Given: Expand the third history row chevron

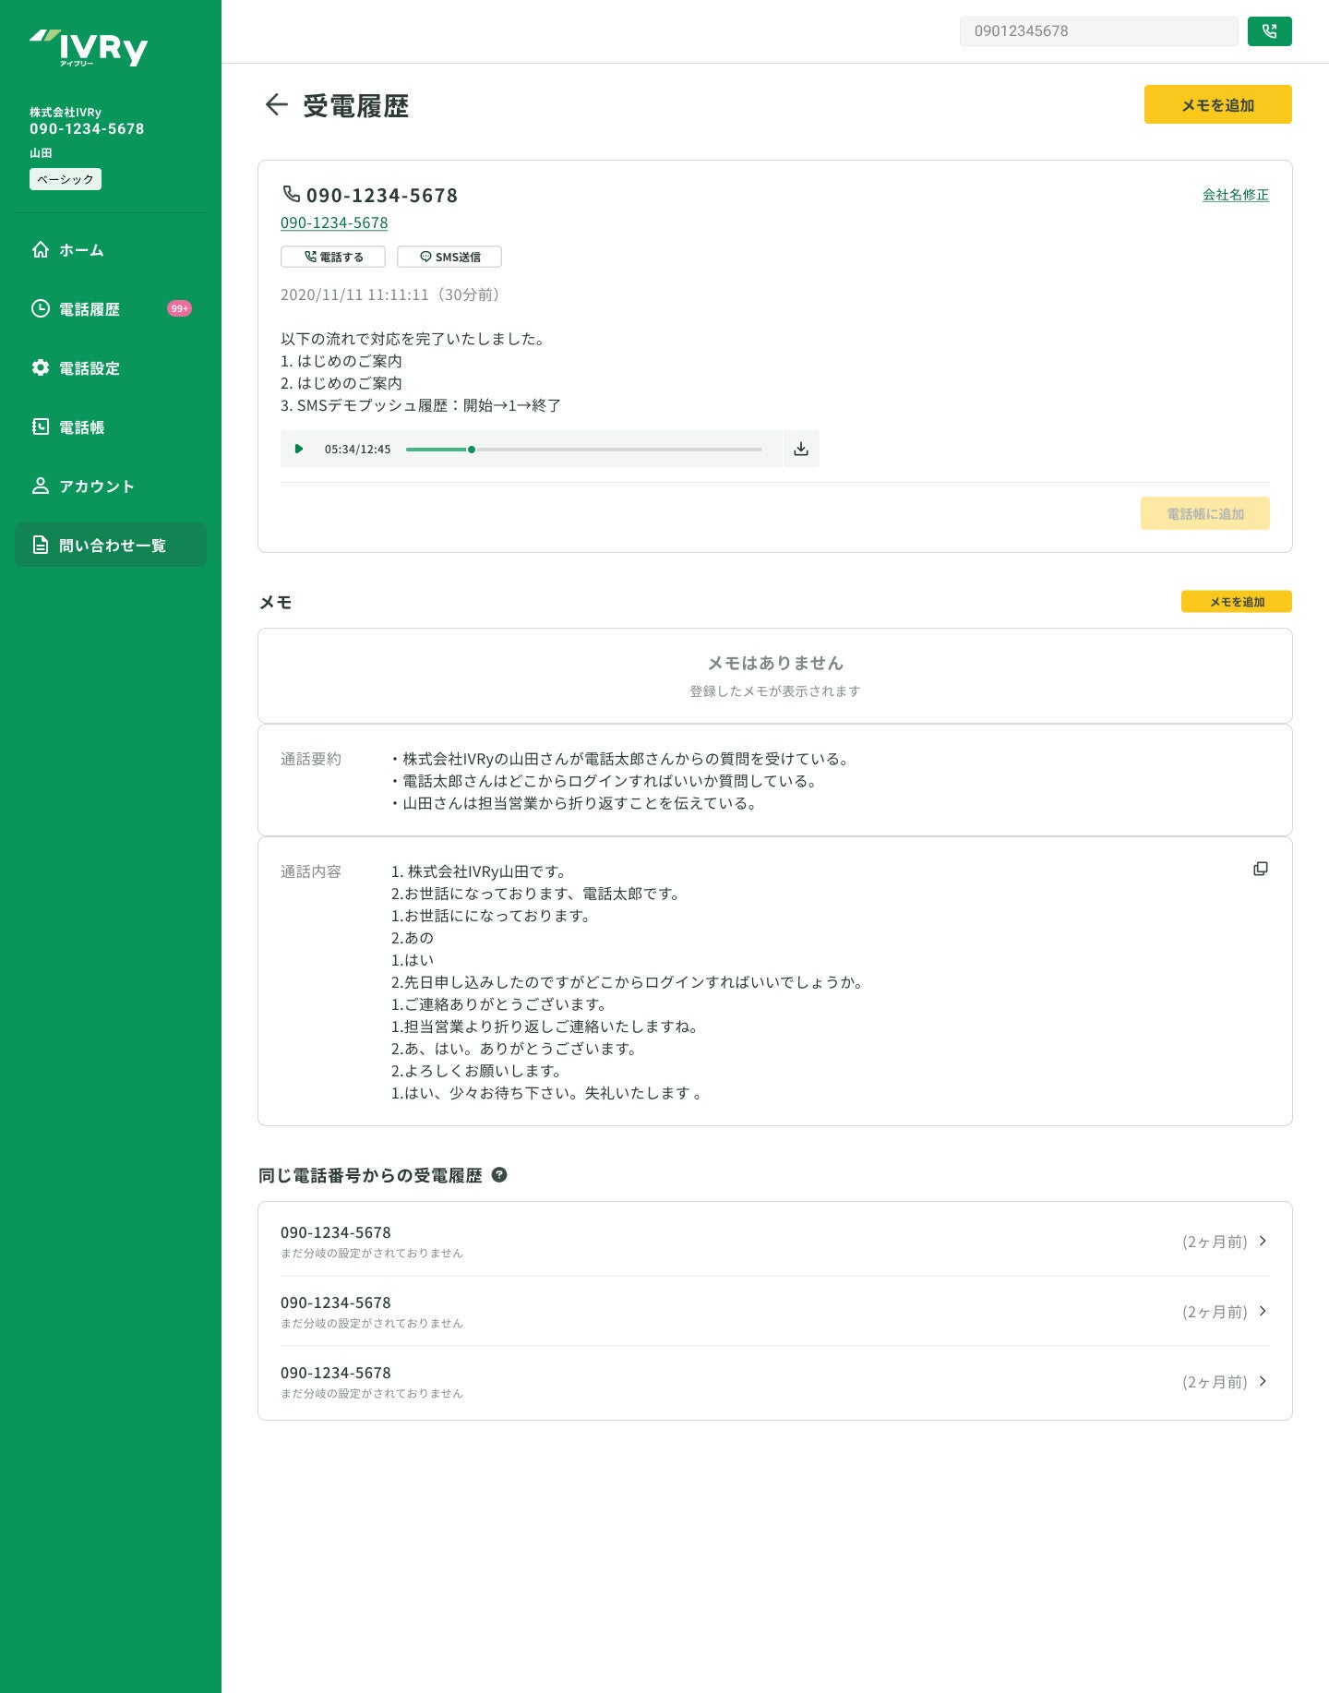Looking at the screenshot, I should pyautogui.click(x=1263, y=1381).
